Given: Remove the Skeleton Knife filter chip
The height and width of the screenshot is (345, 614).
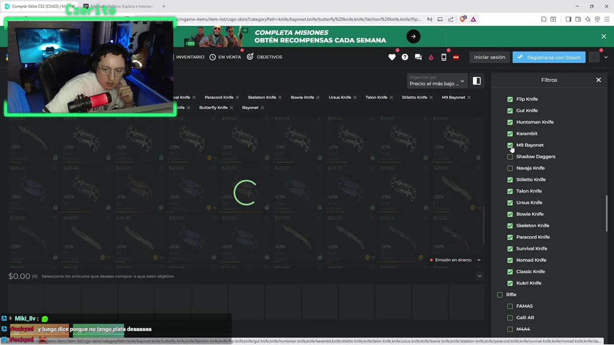Looking at the screenshot, I should point(280,97).
